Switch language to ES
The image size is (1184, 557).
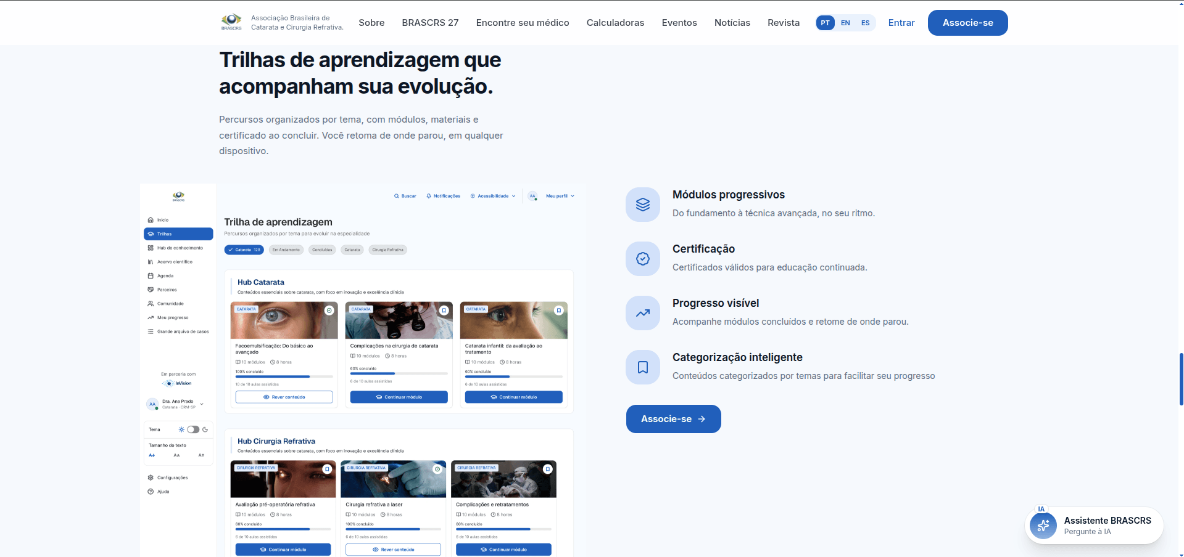(866, 23)
